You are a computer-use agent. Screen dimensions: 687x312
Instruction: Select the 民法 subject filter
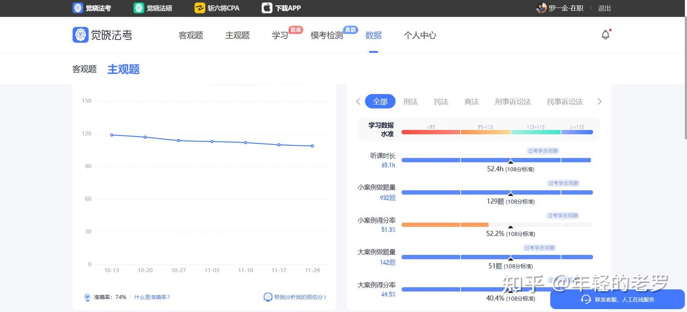(441, 102)
